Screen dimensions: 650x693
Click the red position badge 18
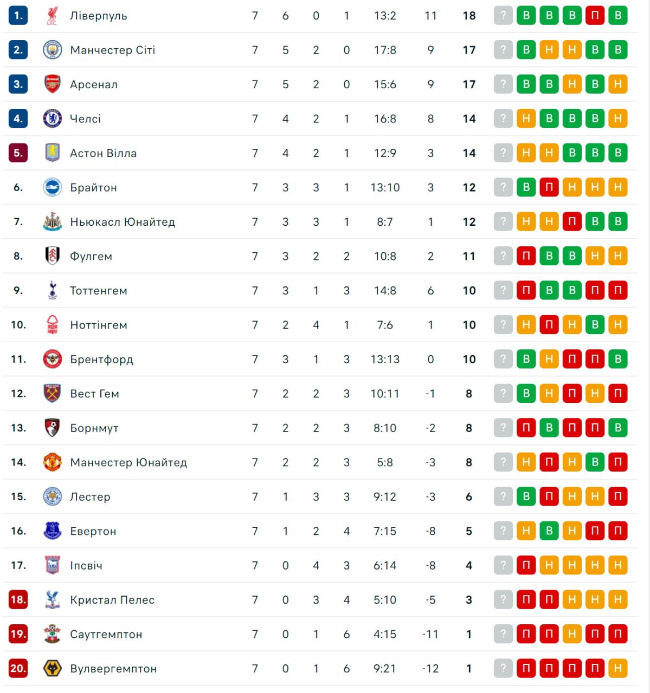(18, 600)
